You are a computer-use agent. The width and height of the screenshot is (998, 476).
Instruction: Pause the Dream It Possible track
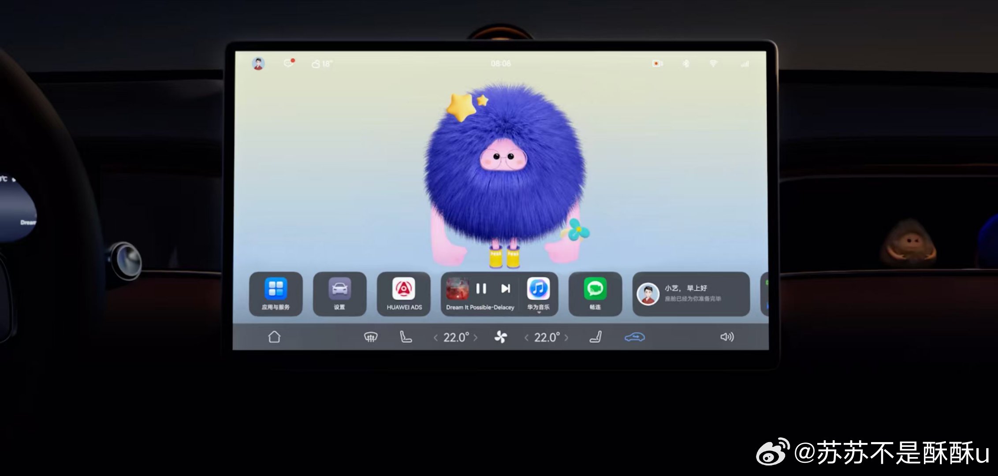[481, 289]
